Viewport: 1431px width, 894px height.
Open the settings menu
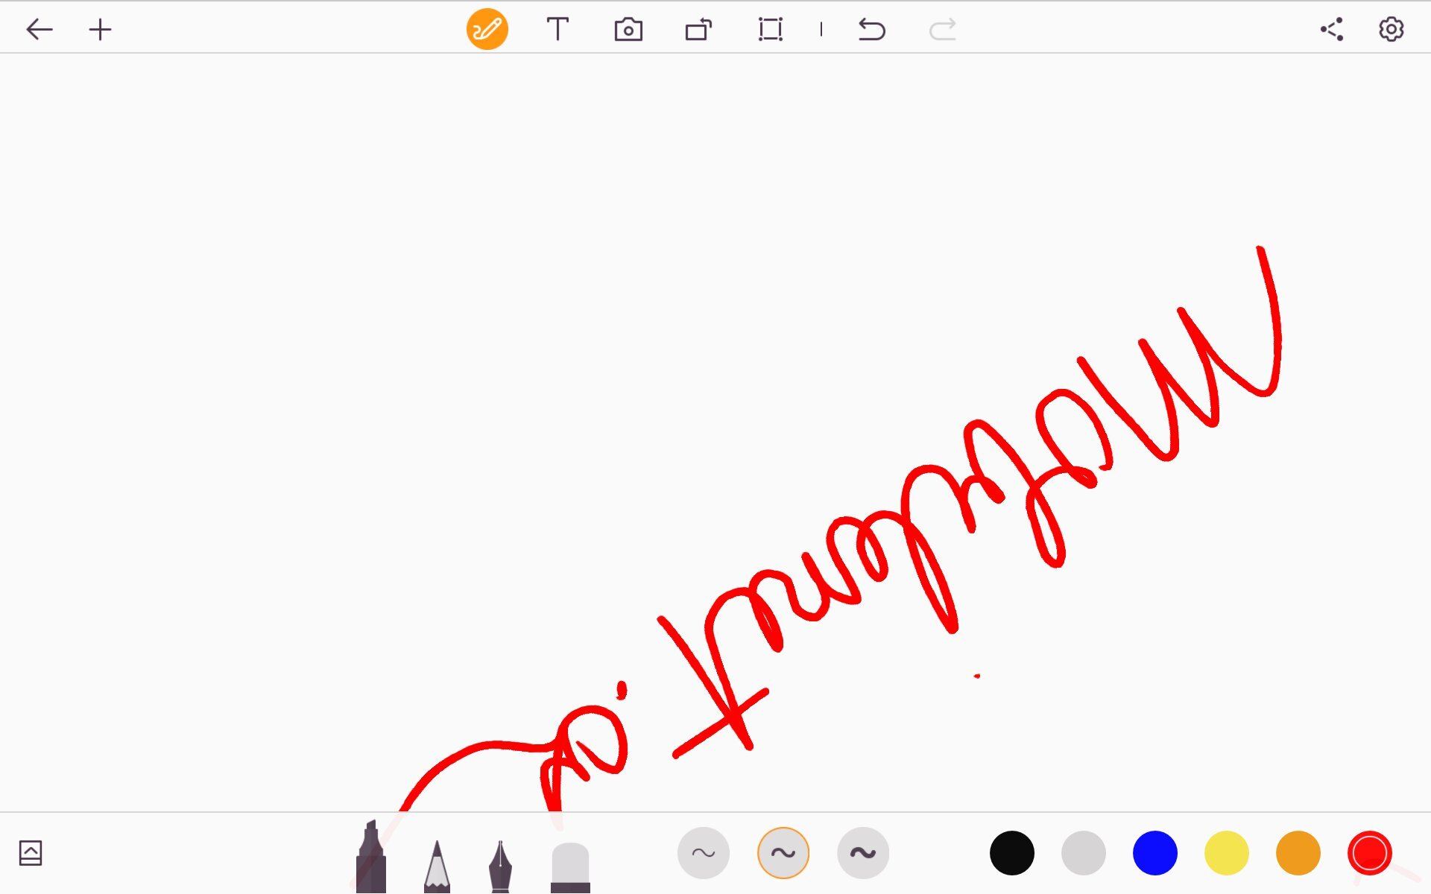(x=1391, y=29)
